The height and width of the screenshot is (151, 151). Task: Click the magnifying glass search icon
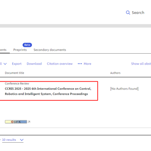(128, 12)
